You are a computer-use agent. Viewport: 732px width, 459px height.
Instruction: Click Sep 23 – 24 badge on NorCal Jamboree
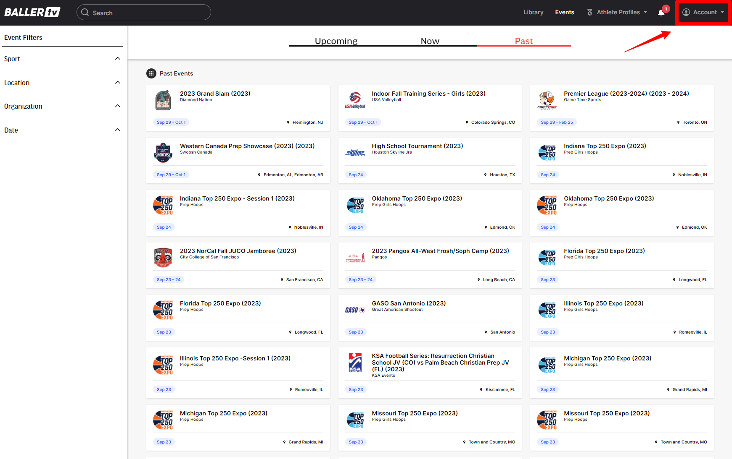pos(169,280)
